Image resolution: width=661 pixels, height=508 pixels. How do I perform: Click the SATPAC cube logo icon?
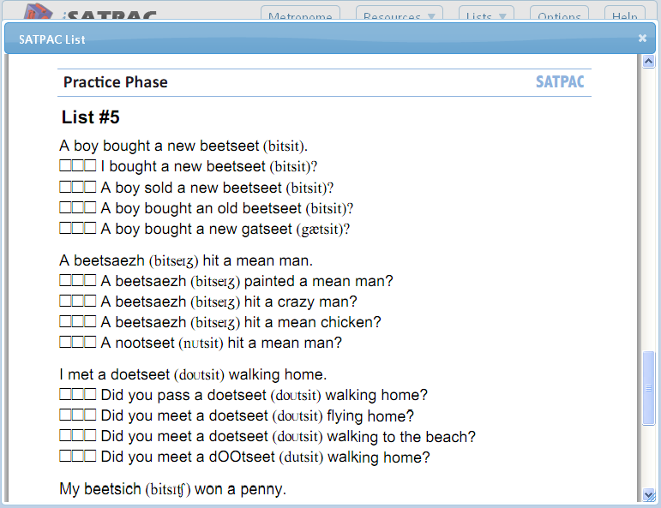point(38,12)
